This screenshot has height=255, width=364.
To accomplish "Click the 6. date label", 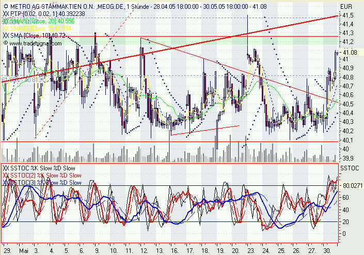I will pos(82,251).
